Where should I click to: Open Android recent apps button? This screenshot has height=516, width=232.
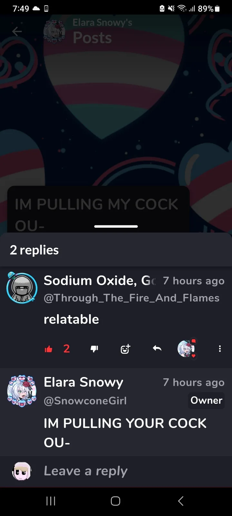(x=51, y=501)
